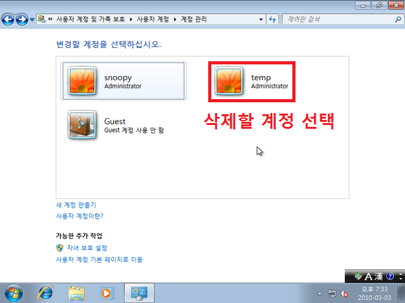The image size is (405, 303).
Task: Click the shield icon beside 자녀 보호 설정
Action: [x=59, y=248]
